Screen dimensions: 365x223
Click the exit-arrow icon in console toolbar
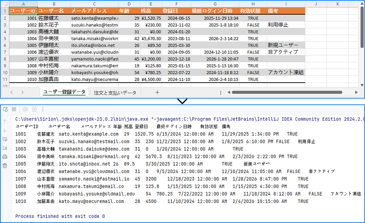(x=34, y=109)
